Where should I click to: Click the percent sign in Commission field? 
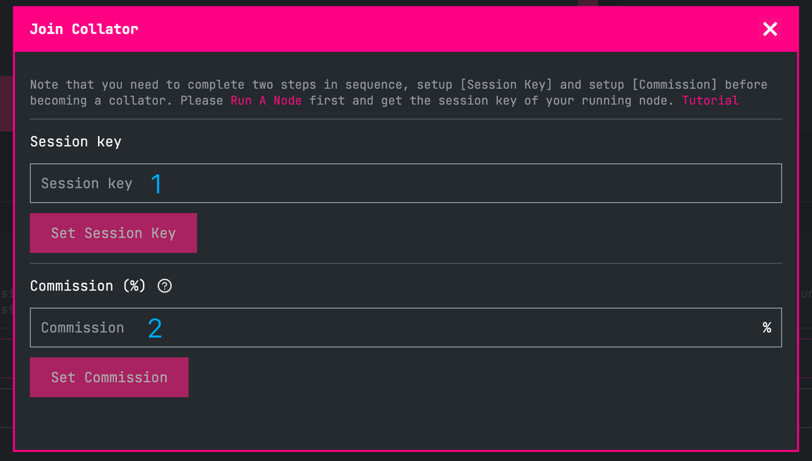pos(767,328)
